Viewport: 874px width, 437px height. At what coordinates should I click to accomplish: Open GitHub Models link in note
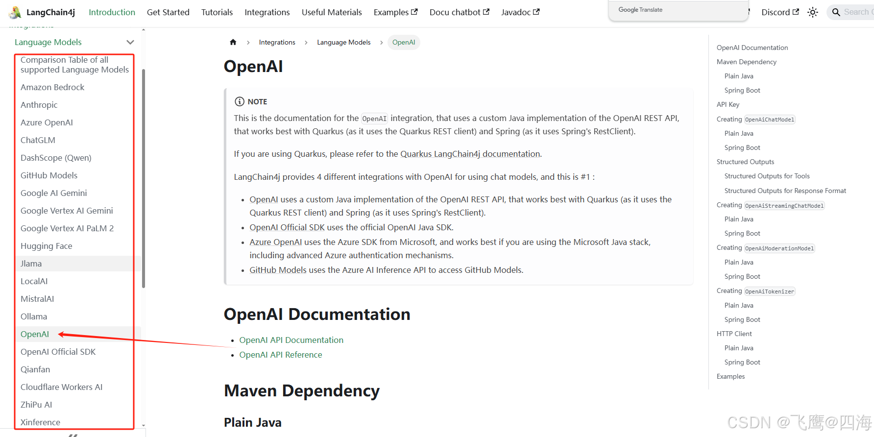pos(278,270)
